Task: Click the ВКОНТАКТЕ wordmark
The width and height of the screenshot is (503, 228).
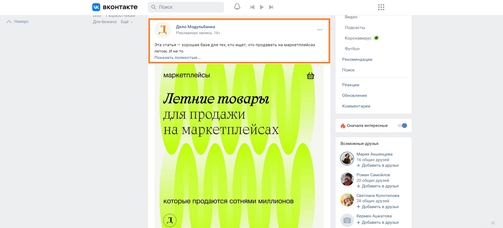Action: pos(120,7)
